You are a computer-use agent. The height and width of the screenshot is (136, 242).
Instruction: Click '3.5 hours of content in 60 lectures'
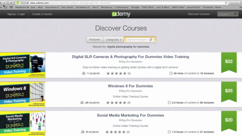tap(193, 103)
